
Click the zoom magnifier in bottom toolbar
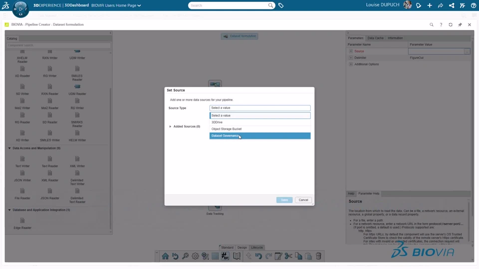point(185,256)
